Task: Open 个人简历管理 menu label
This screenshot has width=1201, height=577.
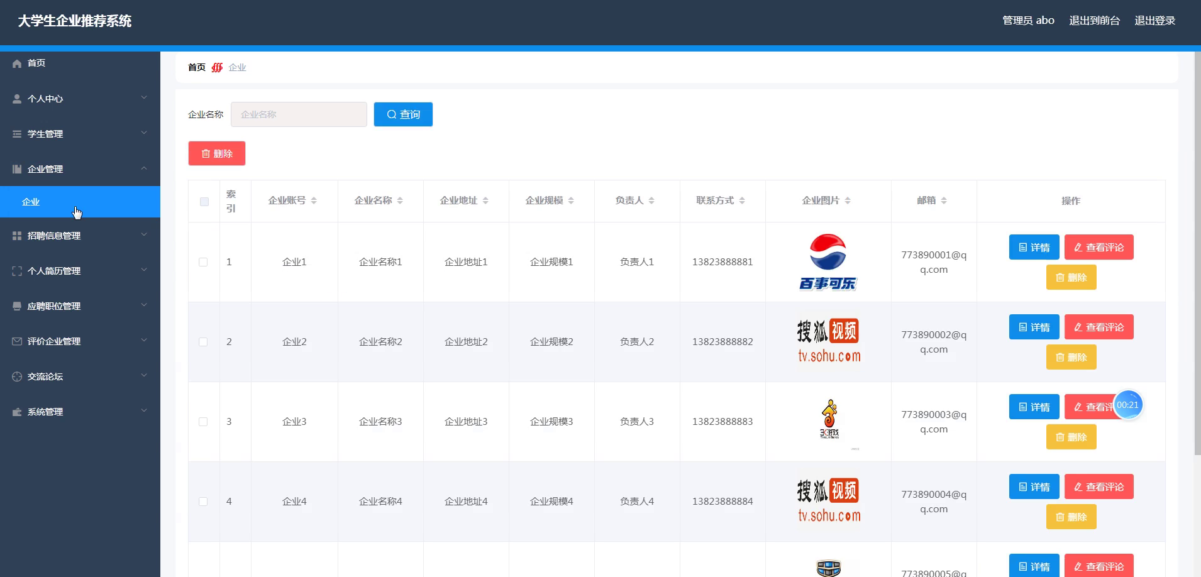Action: tap(54, 271)
